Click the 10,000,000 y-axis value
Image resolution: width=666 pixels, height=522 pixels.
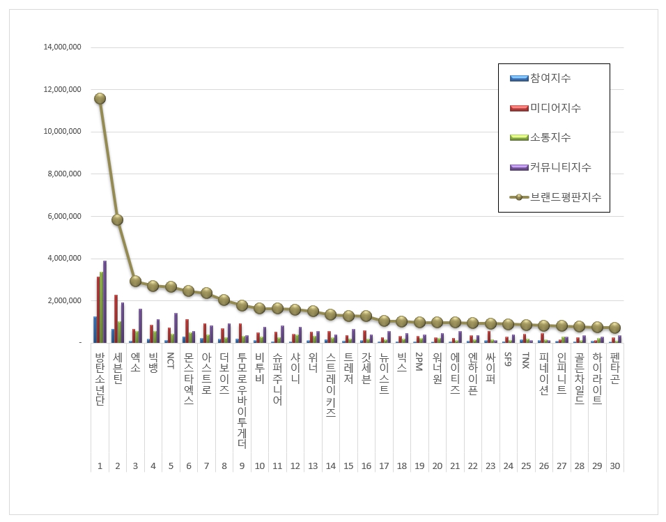point(62,131)
